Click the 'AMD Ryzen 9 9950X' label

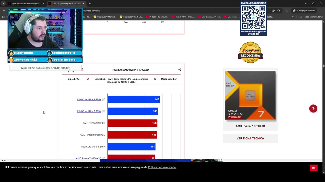[94, 123]
